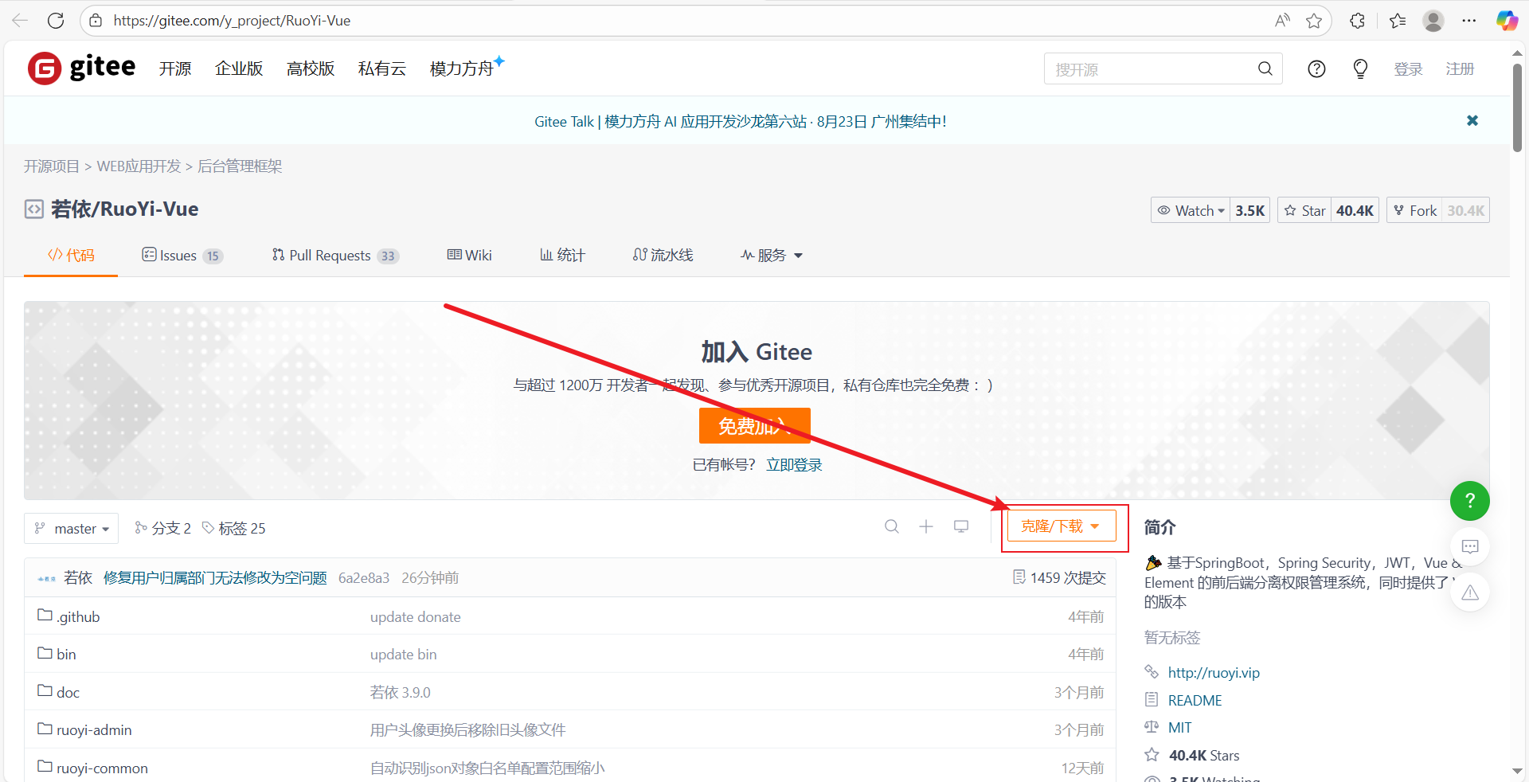Add page to favorites star icon
Image resolution: width=1529 pixels, height=782 pixels.
pos(1314,21)
